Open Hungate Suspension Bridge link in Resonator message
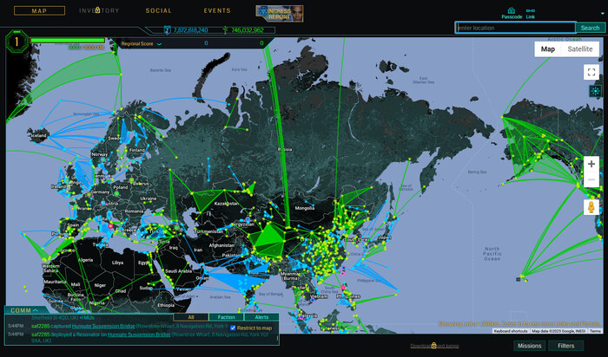The image size is (608, 357). [139, 334]
